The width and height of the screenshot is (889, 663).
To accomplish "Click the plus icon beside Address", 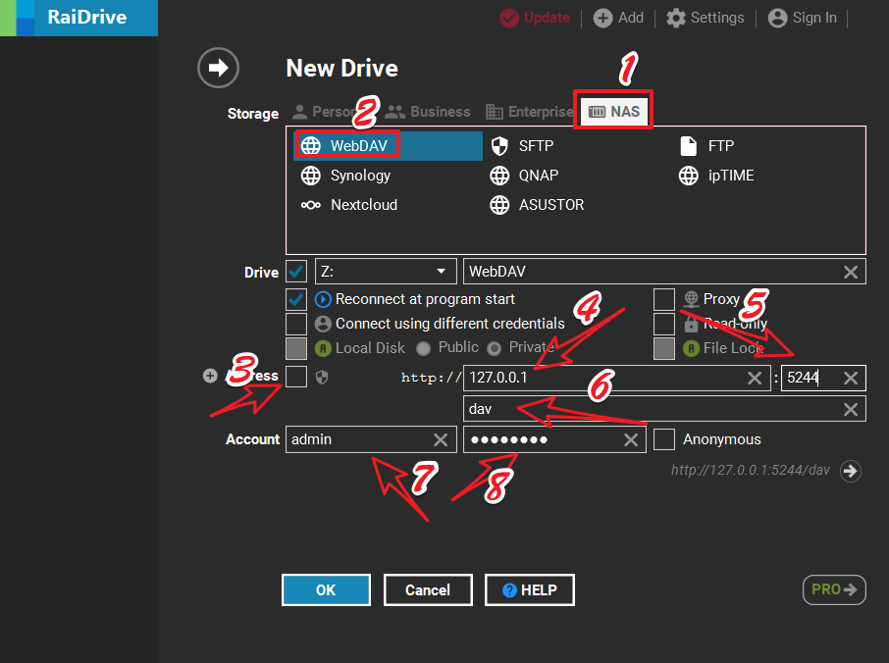I will [x=210, y=376].
